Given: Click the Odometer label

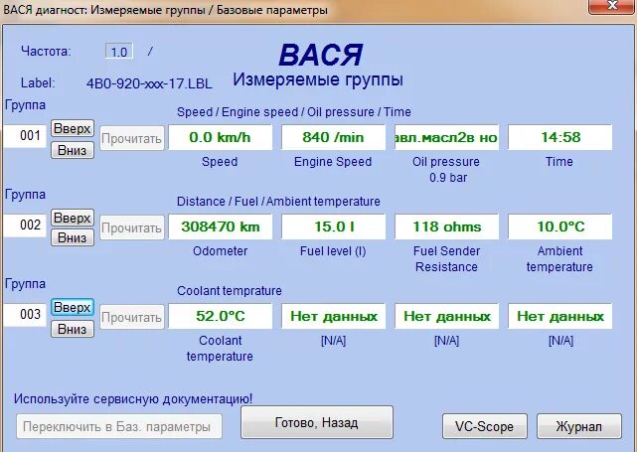Looking at the screenshot, I should coord(220,251).
